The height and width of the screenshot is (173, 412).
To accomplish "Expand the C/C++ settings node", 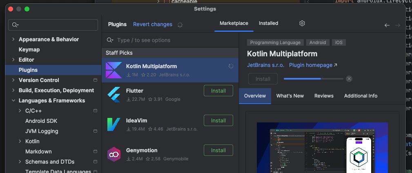I will tap(20, 111).
